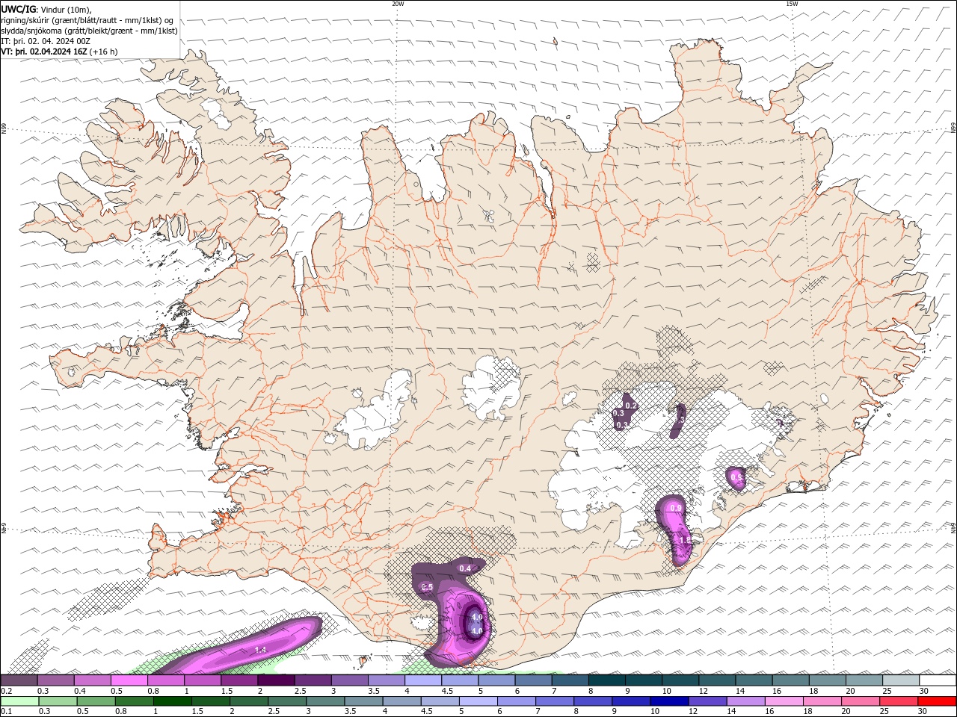Viewport: 957px width, 717px height.
Task: Click the 15W longitude label
Action: click(792, 4)
